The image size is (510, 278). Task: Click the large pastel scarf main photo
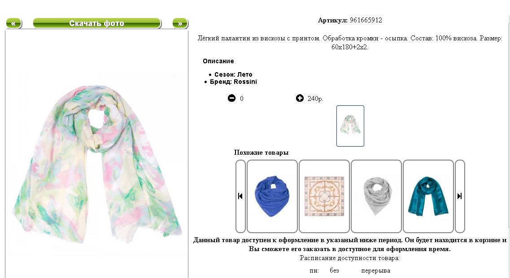click(96, 164)
